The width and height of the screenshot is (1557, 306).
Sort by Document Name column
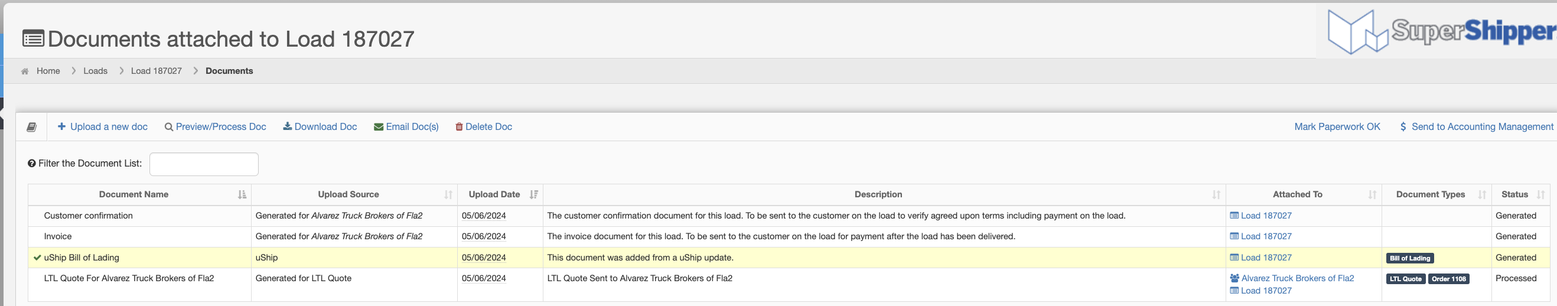click(139, 195)
